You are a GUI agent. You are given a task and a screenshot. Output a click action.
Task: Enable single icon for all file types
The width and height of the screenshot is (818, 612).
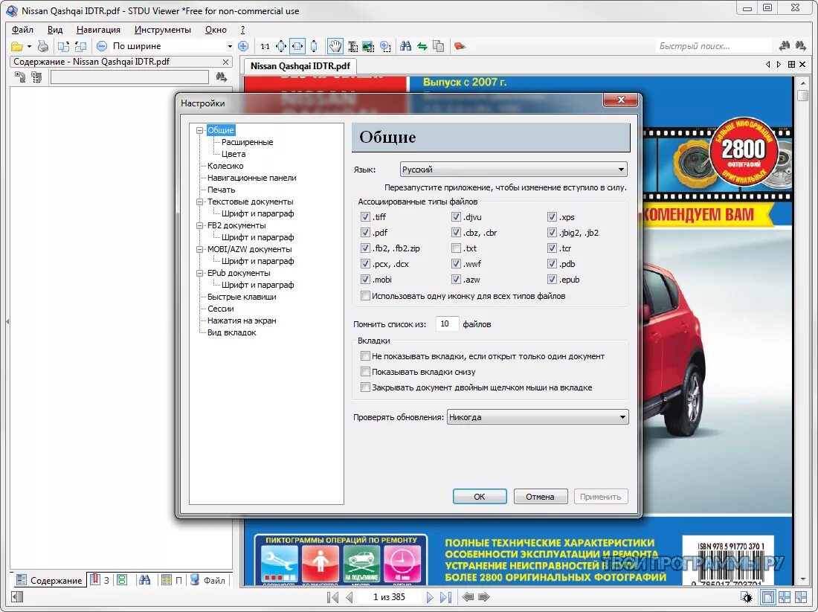click(365, 296)
